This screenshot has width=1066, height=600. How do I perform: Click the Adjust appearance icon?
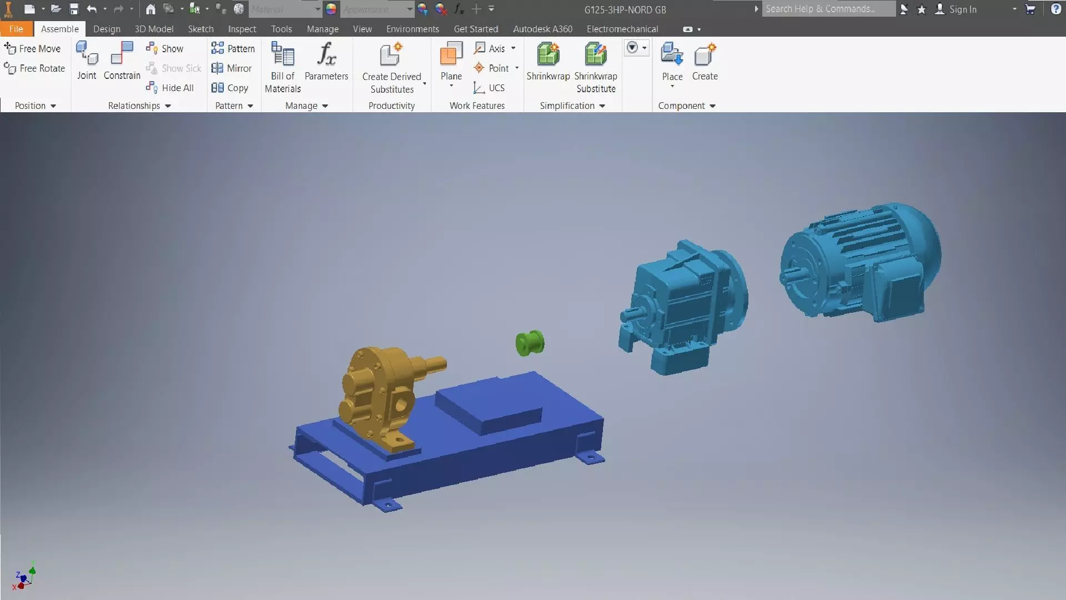coord(423,9)
